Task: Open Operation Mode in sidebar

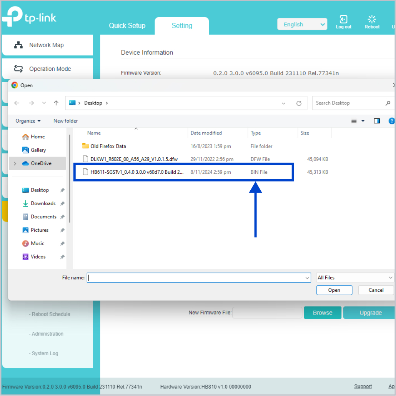Action: click(47, 69)
